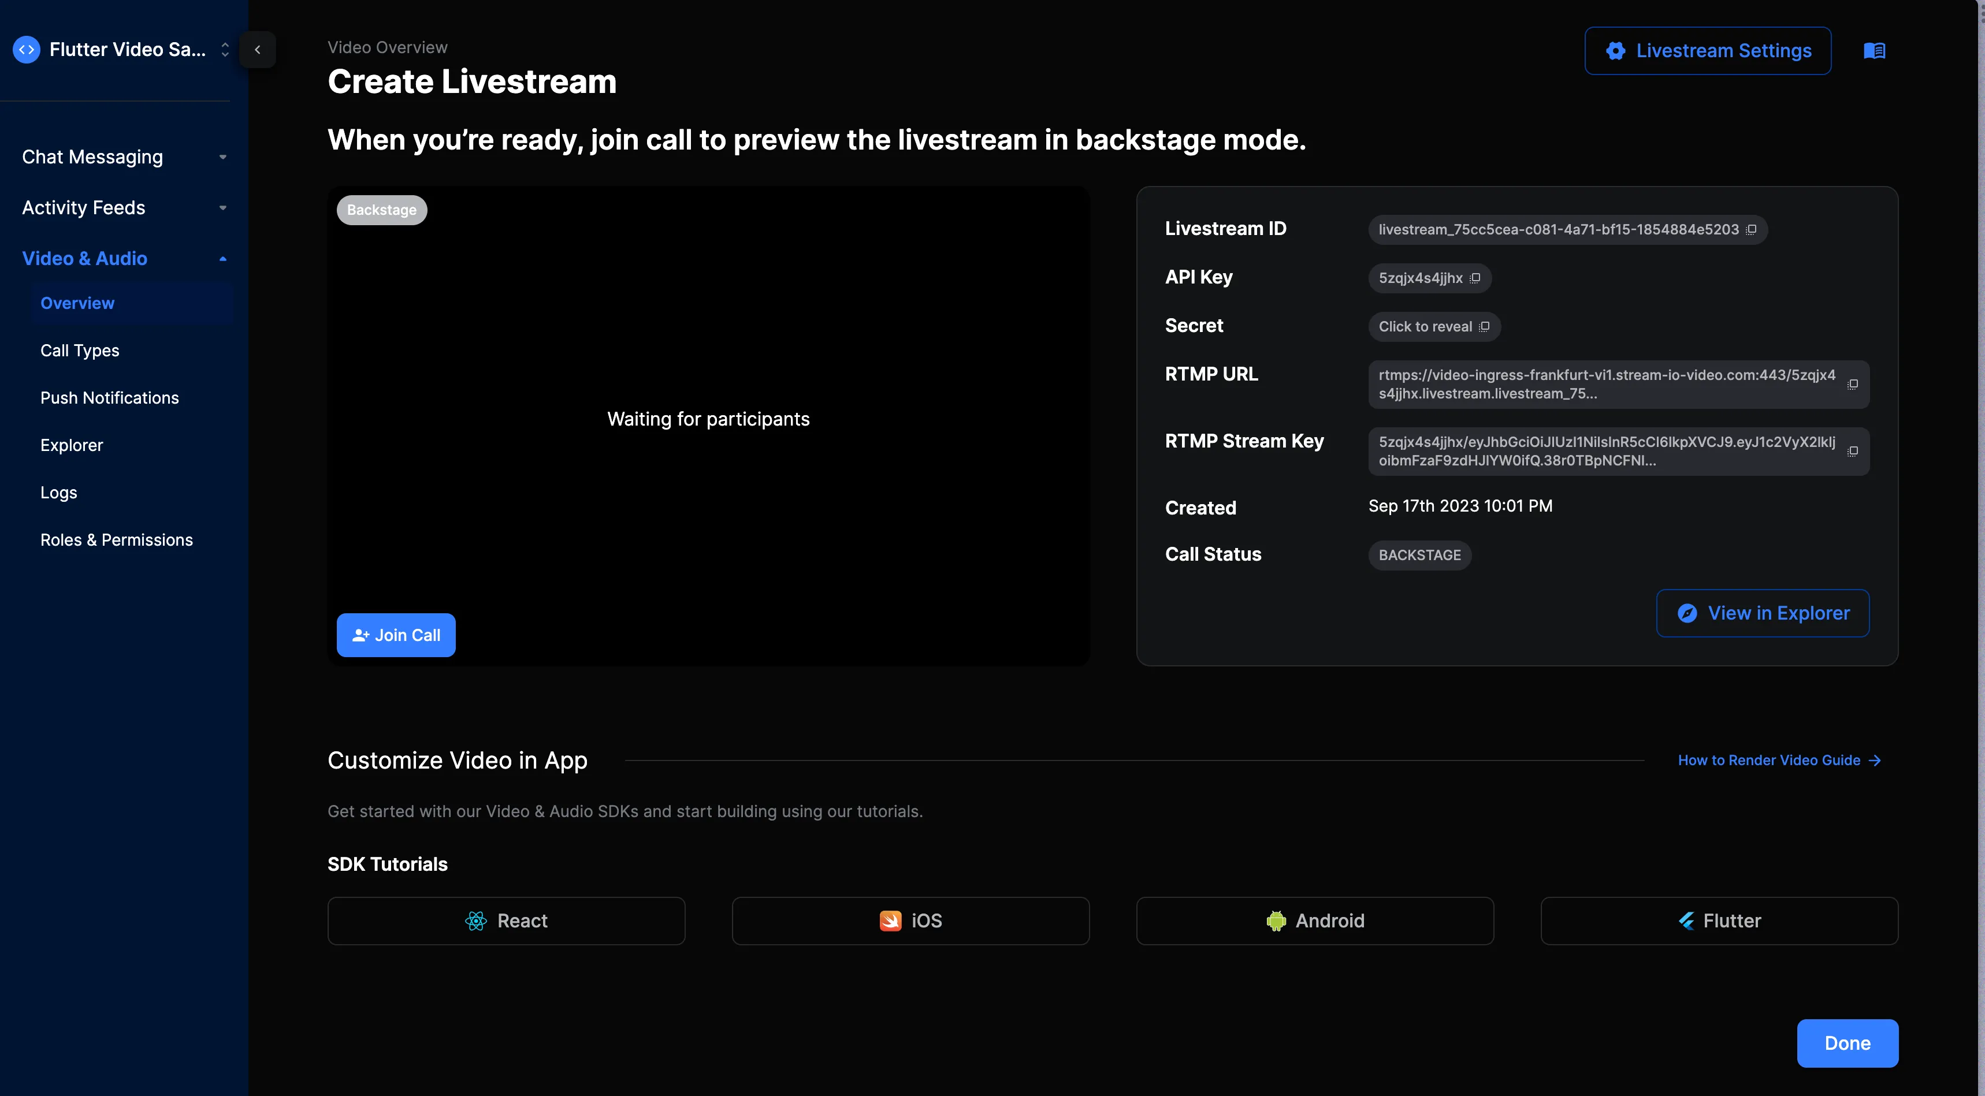Select Overview in the sidebar

coord(132,304)
